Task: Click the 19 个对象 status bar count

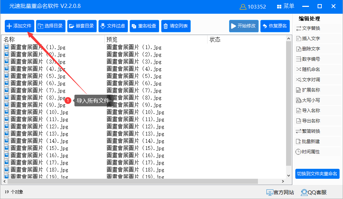Action: [x=14, y=192]
